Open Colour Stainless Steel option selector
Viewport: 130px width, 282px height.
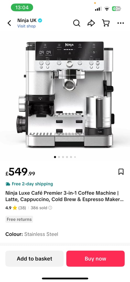pyautogui.click(x=32, y=234)
